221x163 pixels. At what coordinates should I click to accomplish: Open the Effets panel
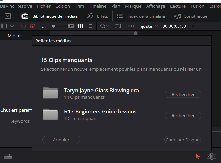(x=97, y=16)
